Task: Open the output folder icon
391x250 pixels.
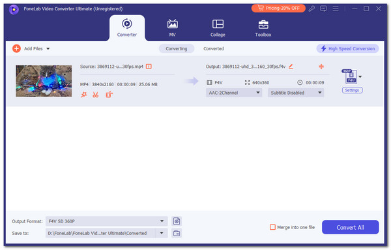Action: (x=177, y=233)
